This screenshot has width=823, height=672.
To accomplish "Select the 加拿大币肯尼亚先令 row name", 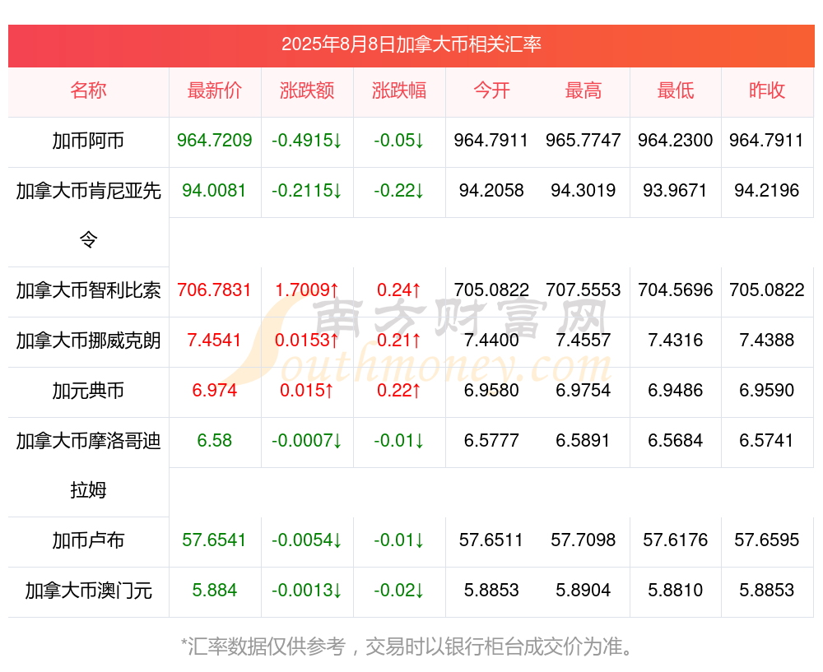I will pos(88,215).
